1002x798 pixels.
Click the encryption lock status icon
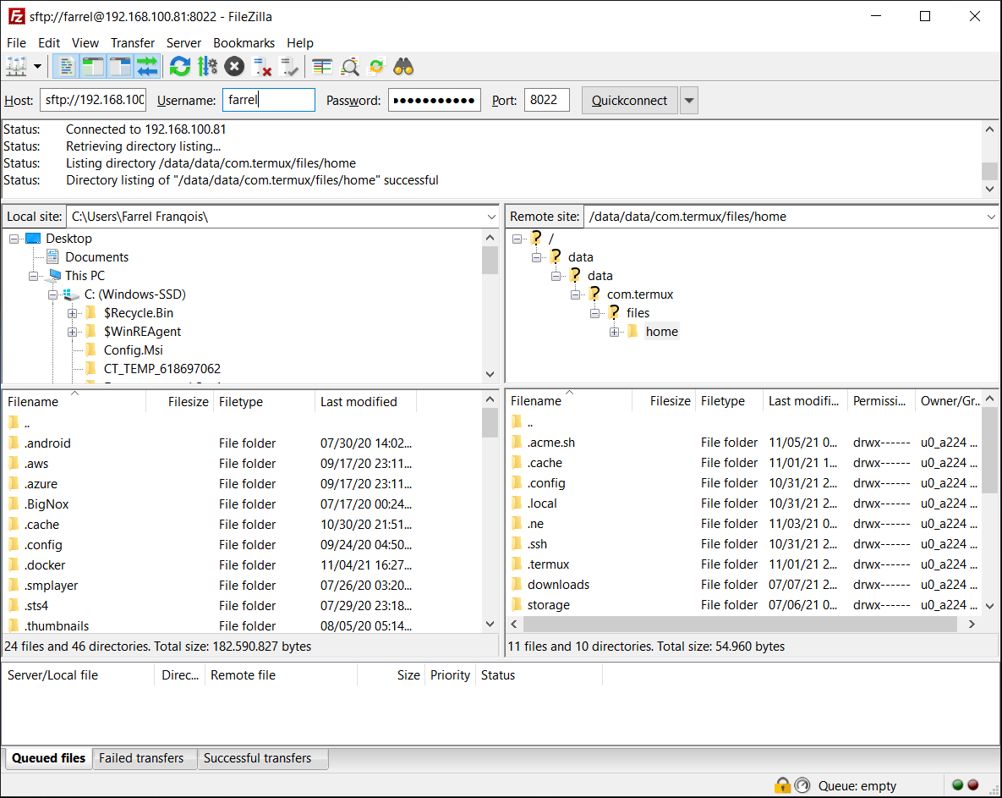click(782, 785)
